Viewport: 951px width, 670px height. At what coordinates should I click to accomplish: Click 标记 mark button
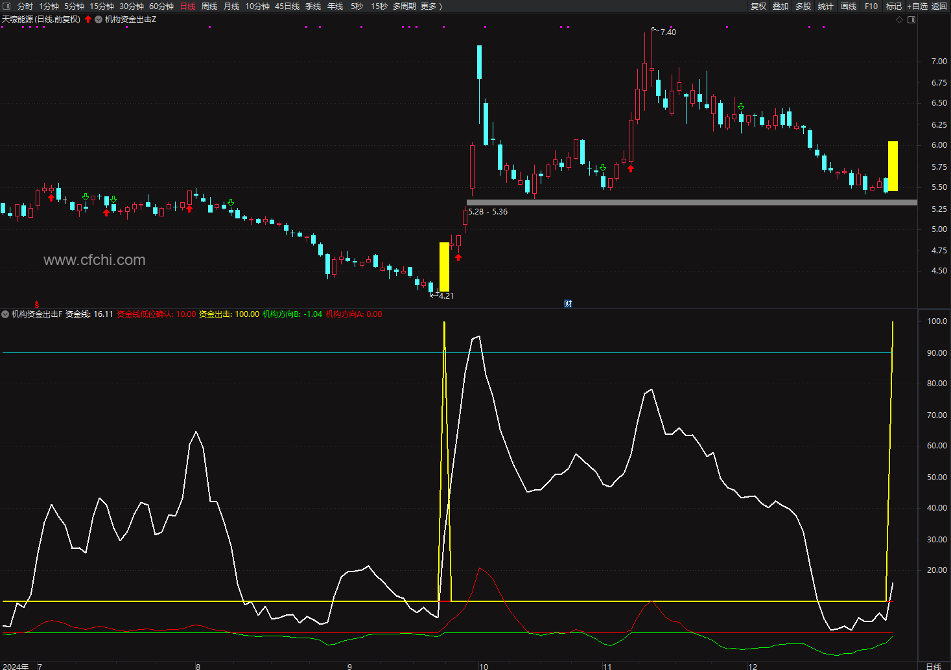point(894,6)
